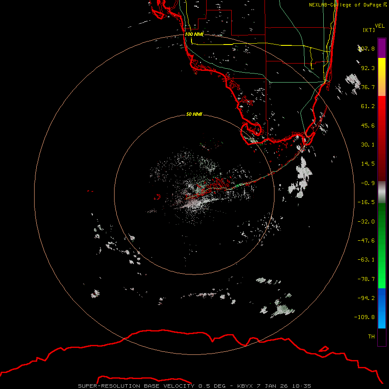
Task: Click the 30.1 legend value
Action: pyautogui.click(x=368, y=145)
